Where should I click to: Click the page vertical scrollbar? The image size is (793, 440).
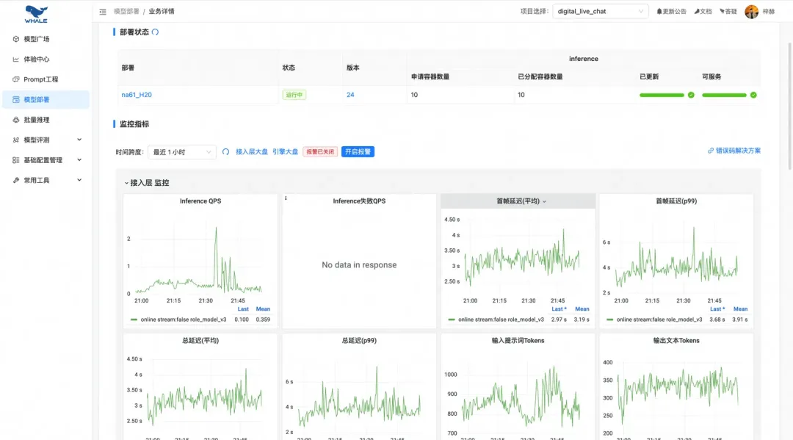(789, 107)
